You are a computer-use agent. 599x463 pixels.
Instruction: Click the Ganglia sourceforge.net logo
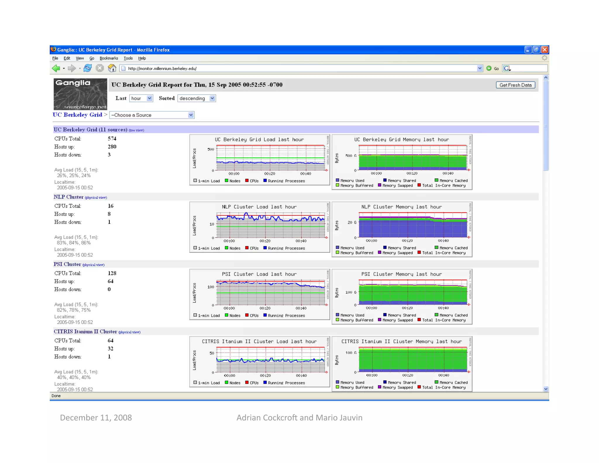click(x=80, y=94)
